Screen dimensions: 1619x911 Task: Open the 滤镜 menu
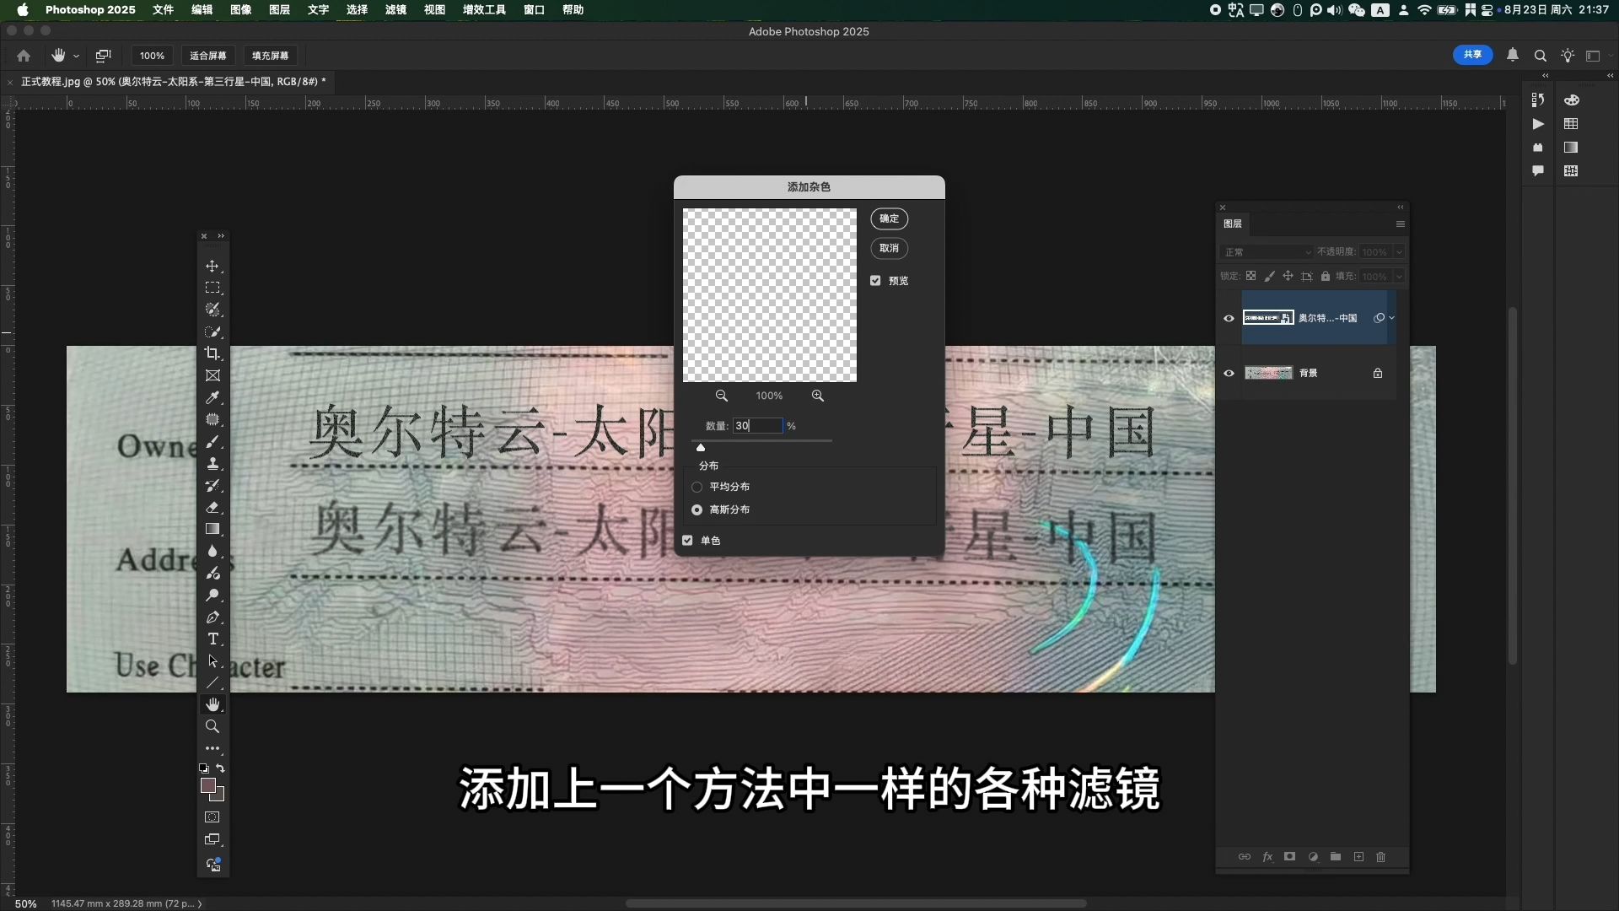click(395, 10)
